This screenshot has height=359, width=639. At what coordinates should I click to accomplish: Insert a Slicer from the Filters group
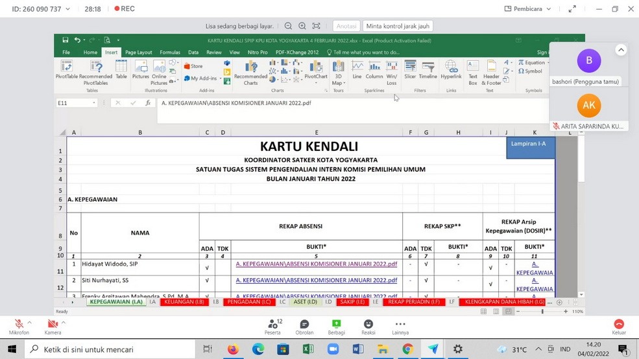click(x=410, y=70)
